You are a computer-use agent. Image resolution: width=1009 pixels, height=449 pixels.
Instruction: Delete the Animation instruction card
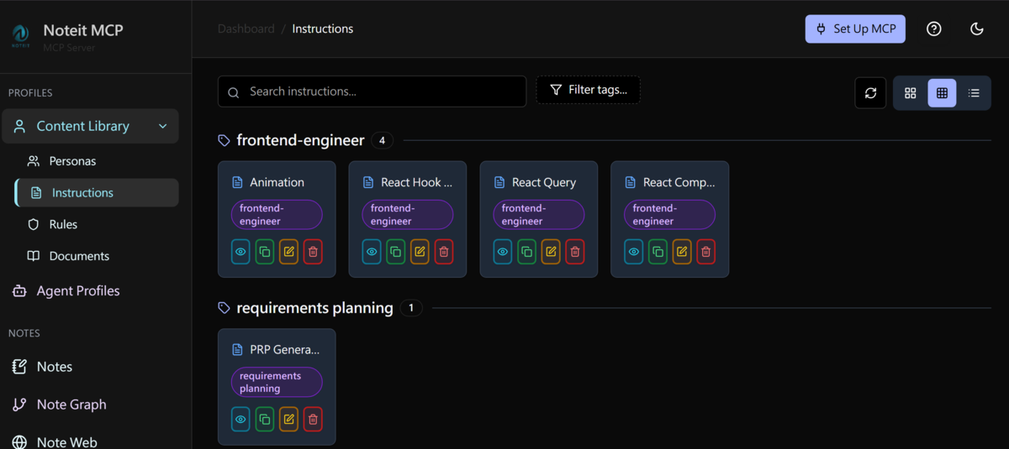(x=313, y=252)
